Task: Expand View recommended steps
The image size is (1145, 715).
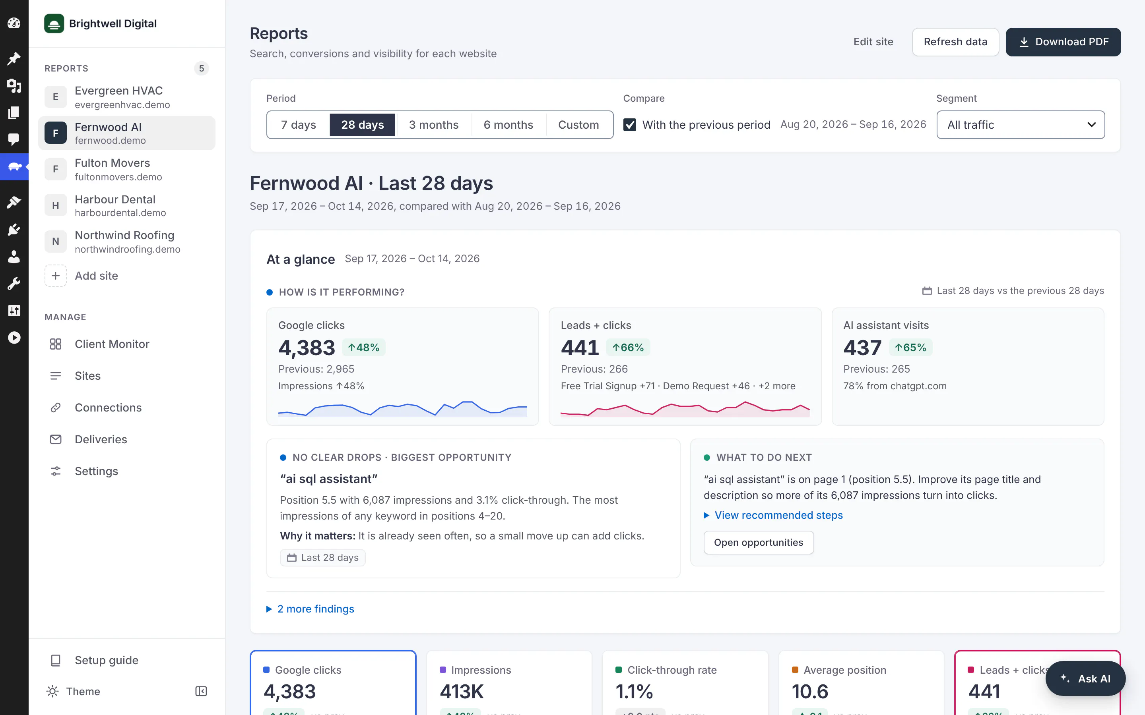Action: coord(773,515)
